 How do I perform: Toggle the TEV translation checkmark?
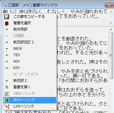pyautogui.click(x=30, y=55)
